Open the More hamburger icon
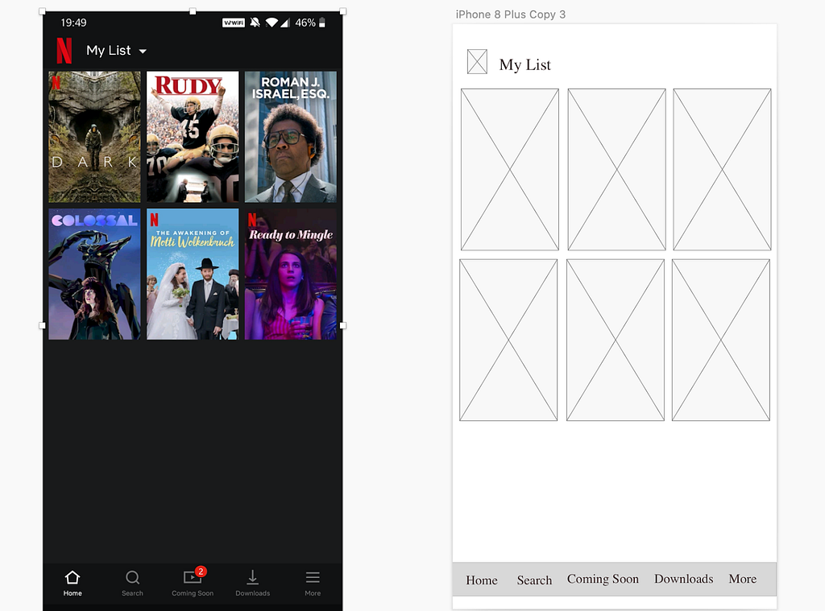The image size is (825, 611). 313,577
